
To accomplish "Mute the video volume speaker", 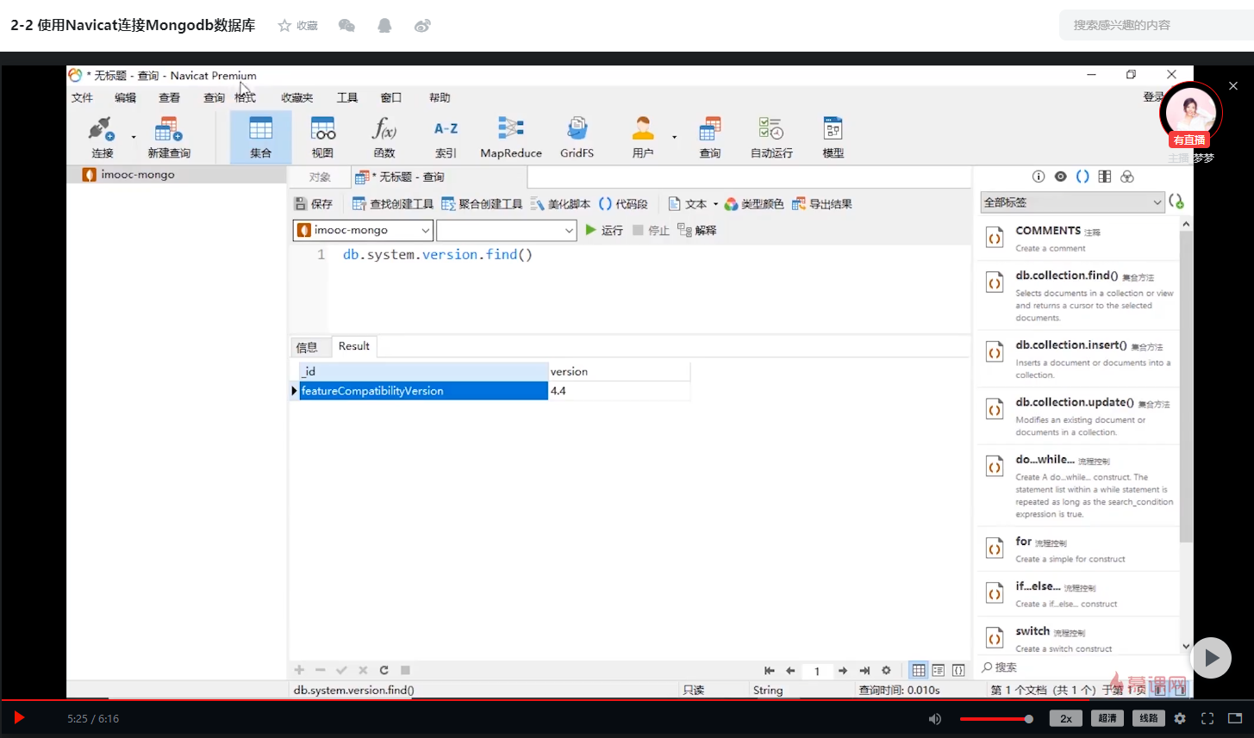I will pos(935,718).
